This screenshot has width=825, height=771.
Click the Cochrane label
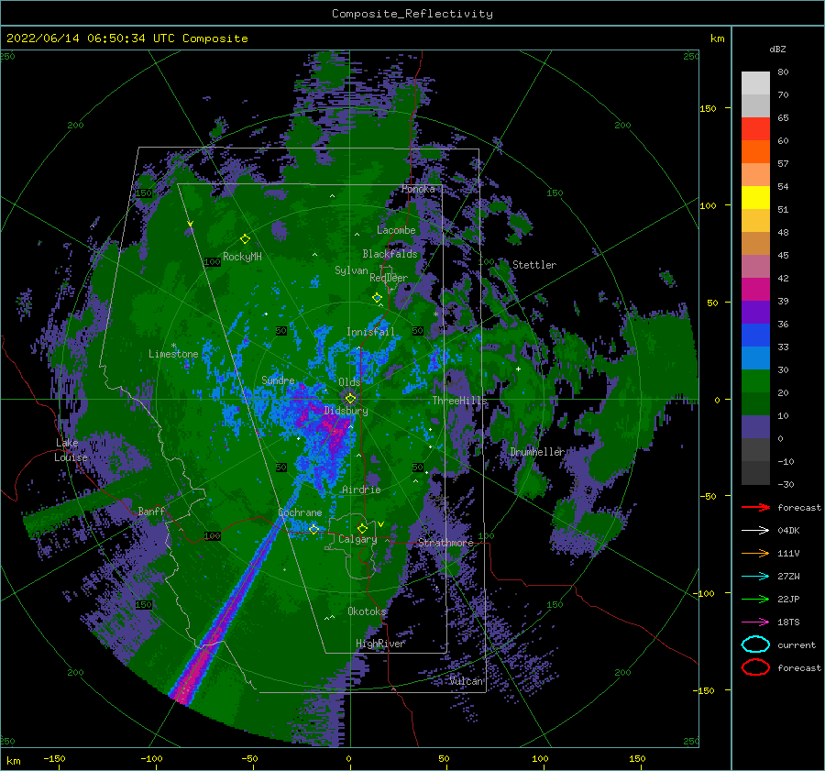point(300,512)
